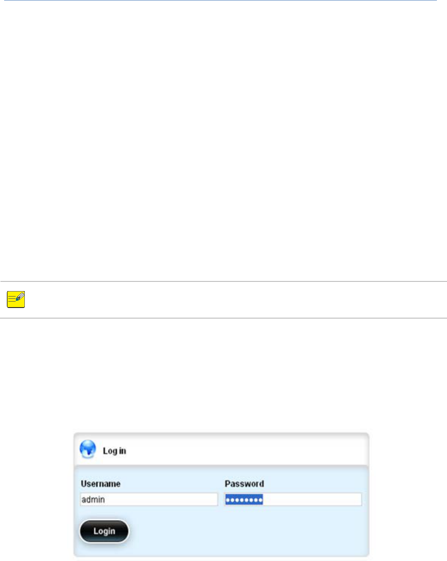Click the blue line at page top
The height and width of the screenshot is (561, 447).
(218, 0)
